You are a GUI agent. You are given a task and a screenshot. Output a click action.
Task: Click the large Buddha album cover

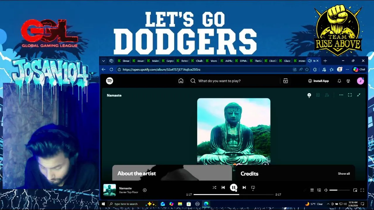coord(234,131)
